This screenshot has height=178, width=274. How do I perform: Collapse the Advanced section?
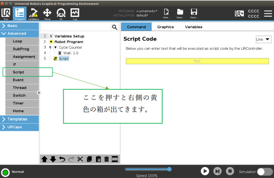tap(20, 34)
